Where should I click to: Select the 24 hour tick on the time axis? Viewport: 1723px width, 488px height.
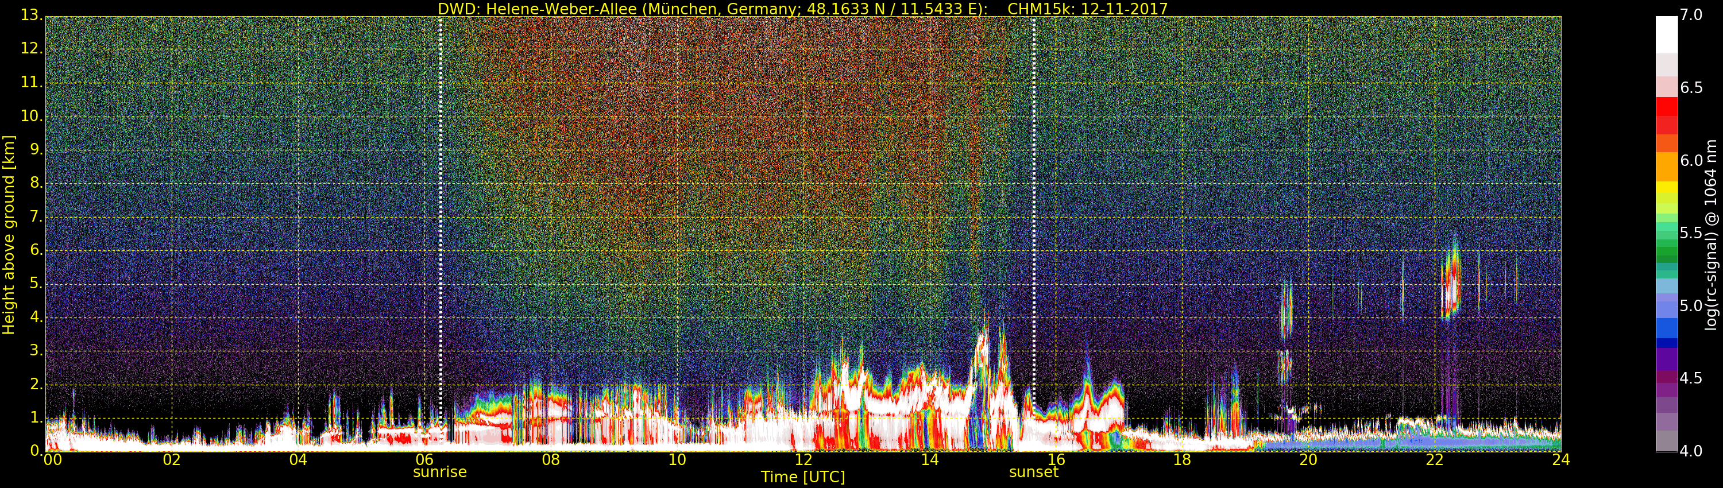pos(1561,459)
